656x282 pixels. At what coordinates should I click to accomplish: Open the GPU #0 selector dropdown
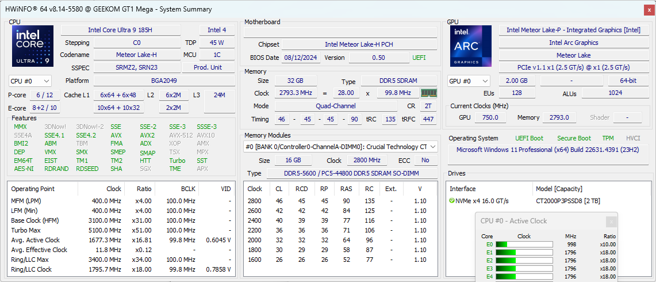469,81
